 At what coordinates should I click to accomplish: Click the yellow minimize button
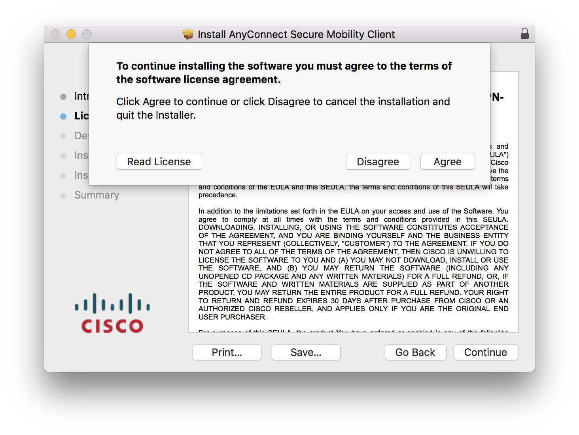tap(71, 34)
